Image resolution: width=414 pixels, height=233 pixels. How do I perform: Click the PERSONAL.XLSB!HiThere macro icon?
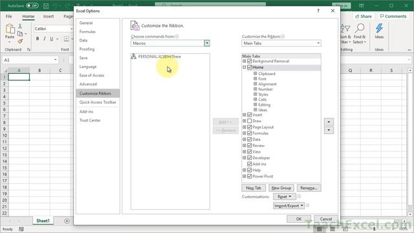(x=134, y=56)
